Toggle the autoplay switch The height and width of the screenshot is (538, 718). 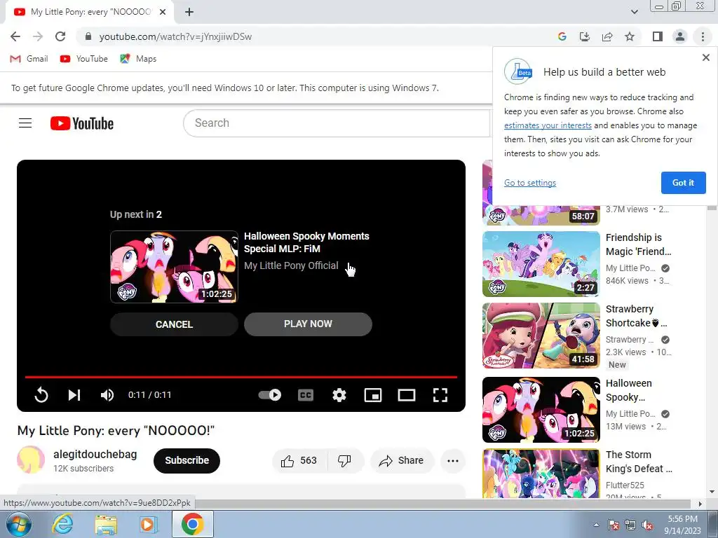270,395
